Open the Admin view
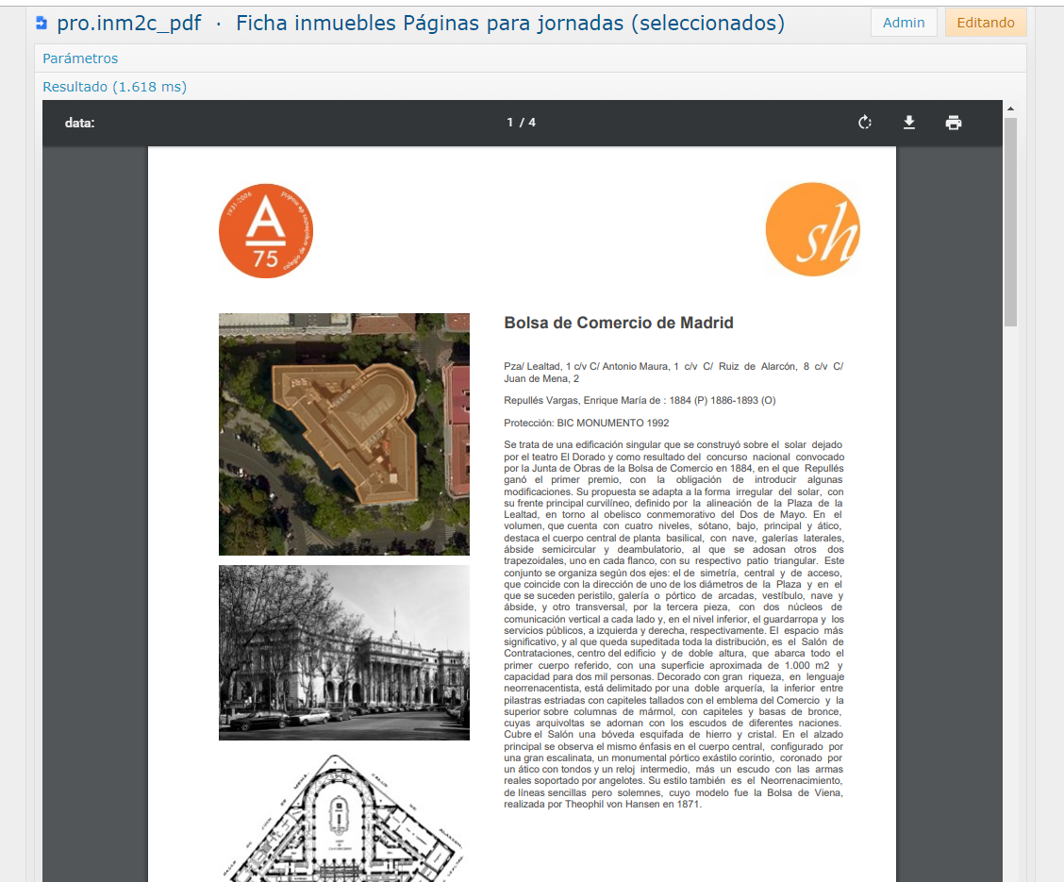The width and height of the screenshot is (1064, 882). coord(903,23)
